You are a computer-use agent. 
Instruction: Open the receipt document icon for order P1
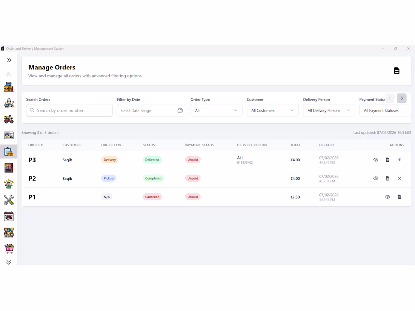click(400, 197)
